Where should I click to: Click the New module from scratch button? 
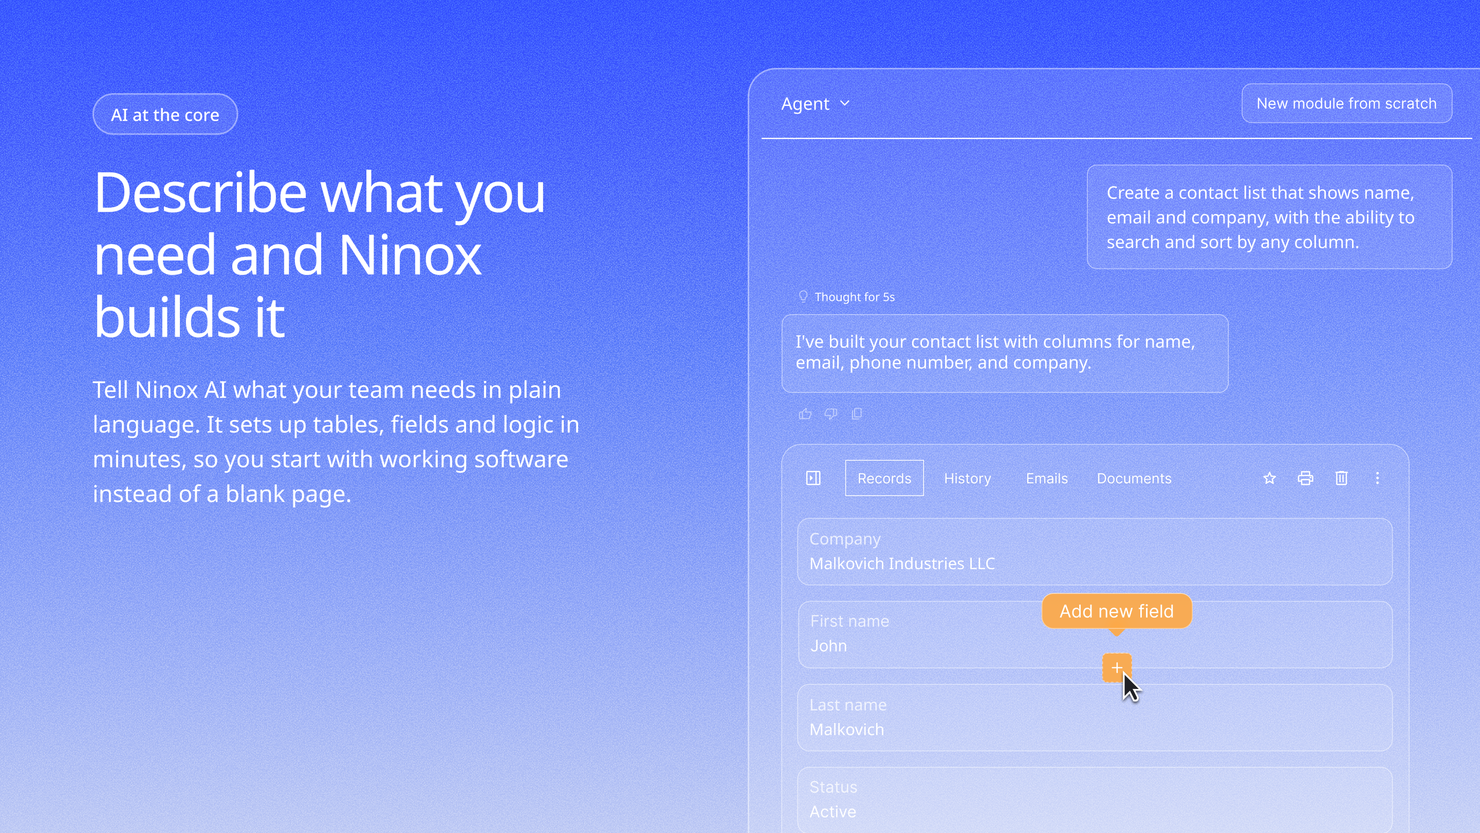(x=1347, y=103)
